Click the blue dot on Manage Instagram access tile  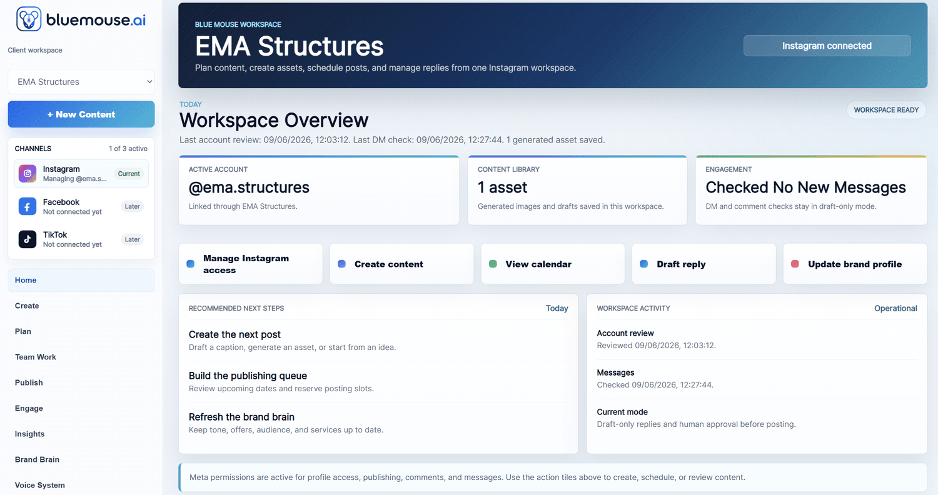(x=191, y=264)
